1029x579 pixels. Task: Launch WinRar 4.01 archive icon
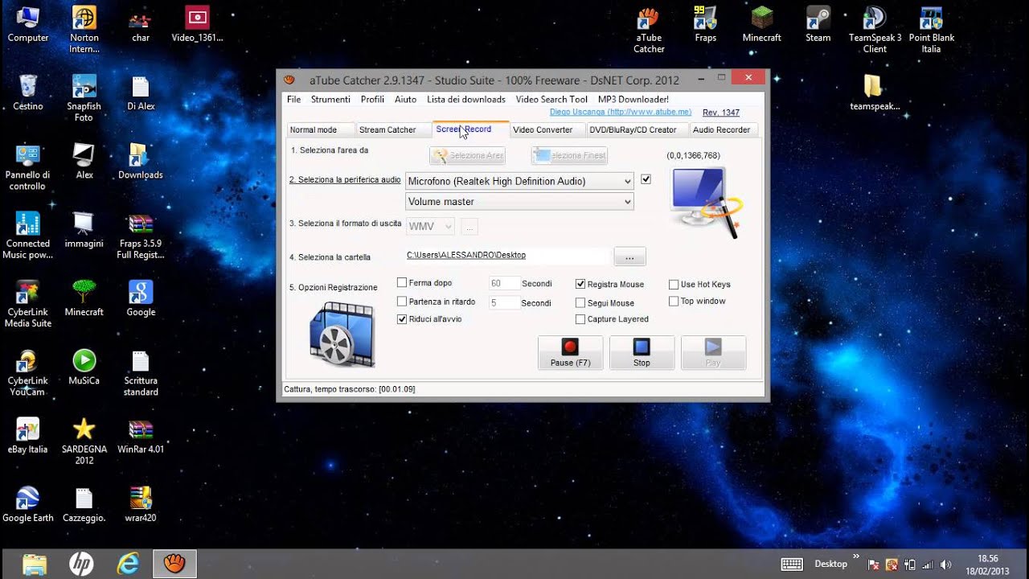[141, 436]
